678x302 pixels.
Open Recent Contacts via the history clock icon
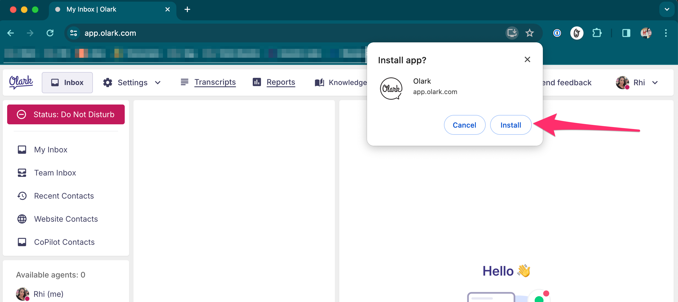pos(22,196)
